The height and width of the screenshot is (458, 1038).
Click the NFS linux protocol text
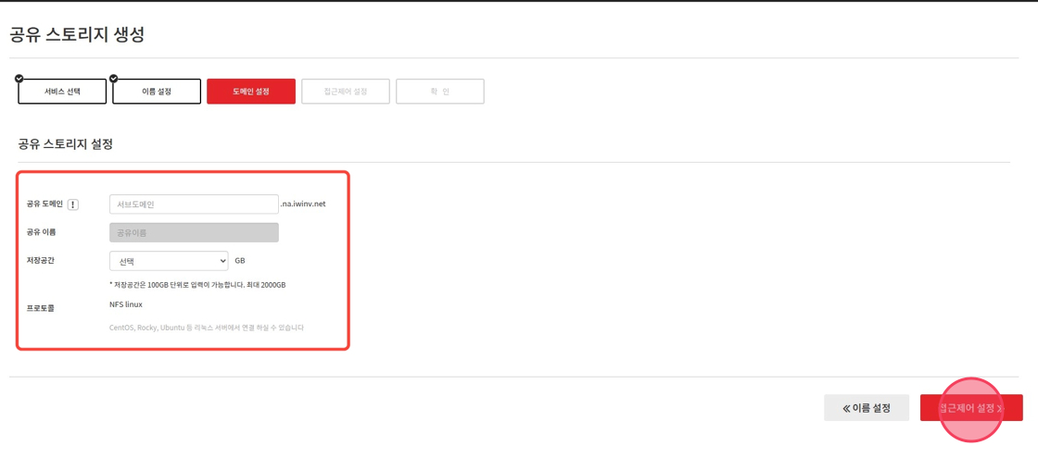point(126,304)
